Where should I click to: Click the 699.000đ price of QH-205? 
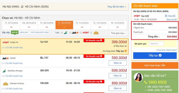coord(119,70)
